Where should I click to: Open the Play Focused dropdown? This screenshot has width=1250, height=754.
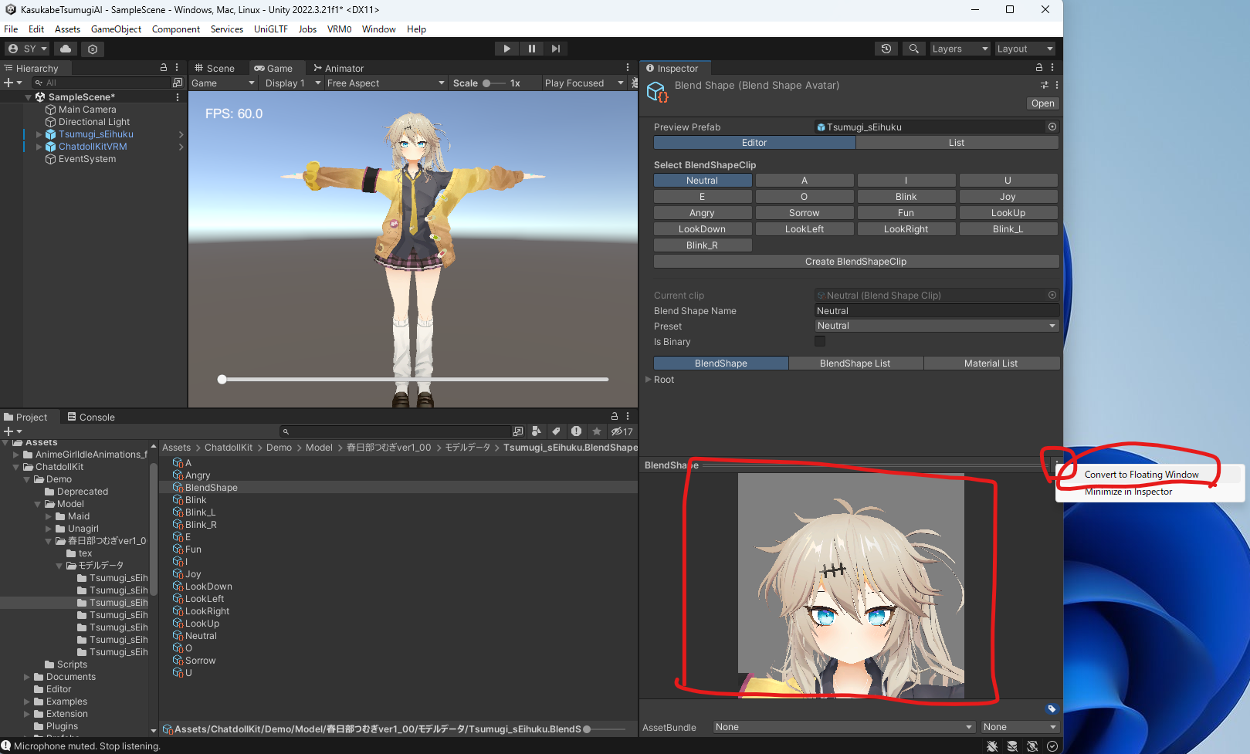click(x=584, y=83)
